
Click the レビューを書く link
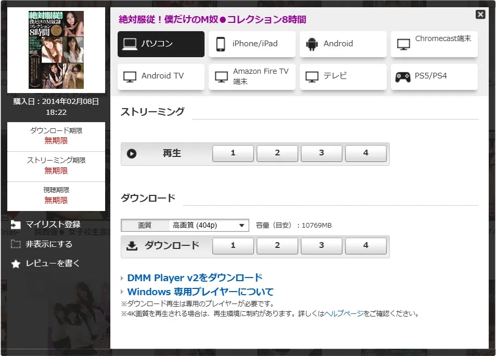pyautogui.click(x=53, y=263)
